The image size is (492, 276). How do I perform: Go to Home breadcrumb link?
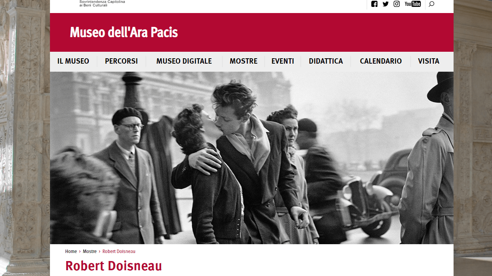71,251
